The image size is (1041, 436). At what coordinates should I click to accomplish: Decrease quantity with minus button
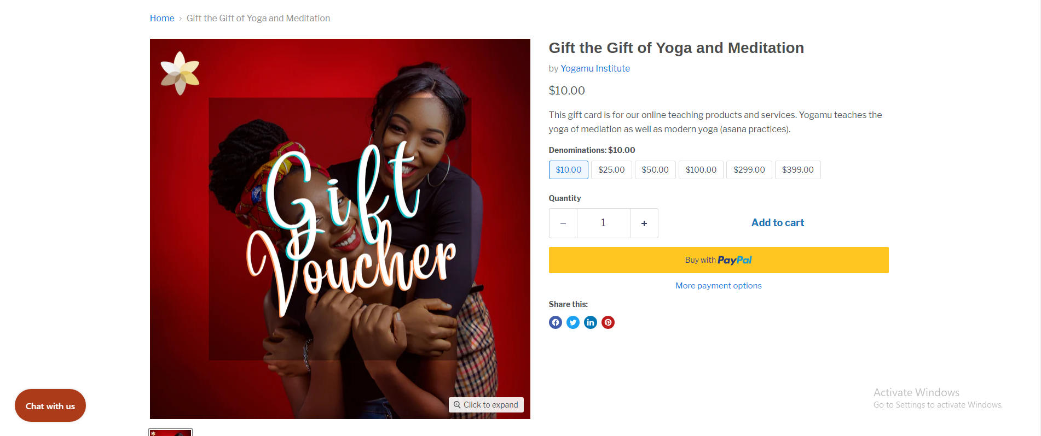pos(563,223)
